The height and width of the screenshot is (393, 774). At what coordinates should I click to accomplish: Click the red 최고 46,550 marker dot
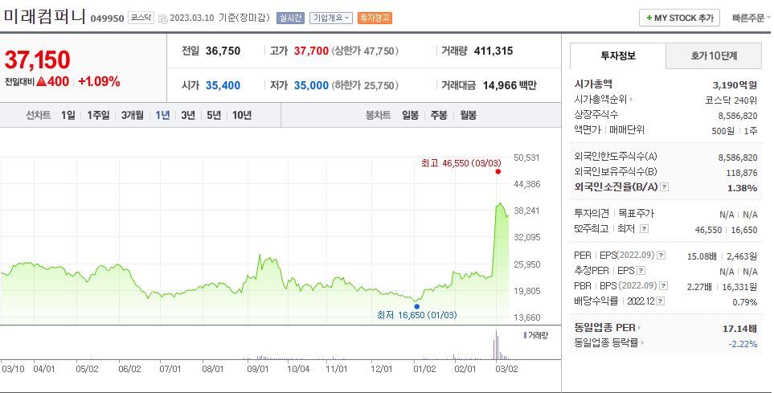pos(498,172)
